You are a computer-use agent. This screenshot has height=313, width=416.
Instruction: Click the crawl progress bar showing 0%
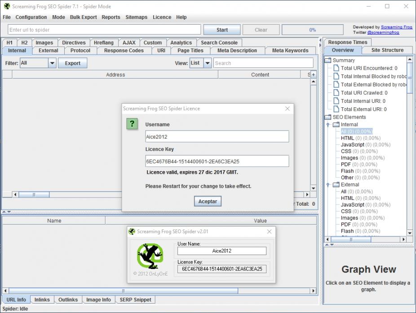(x=312, y=30)
